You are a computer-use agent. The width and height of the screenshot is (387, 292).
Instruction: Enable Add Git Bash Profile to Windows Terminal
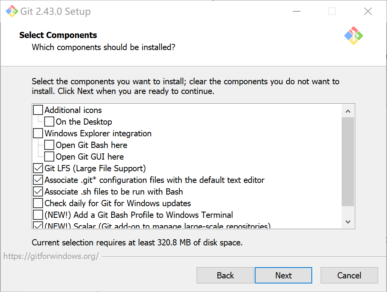[x=38, y=215]
